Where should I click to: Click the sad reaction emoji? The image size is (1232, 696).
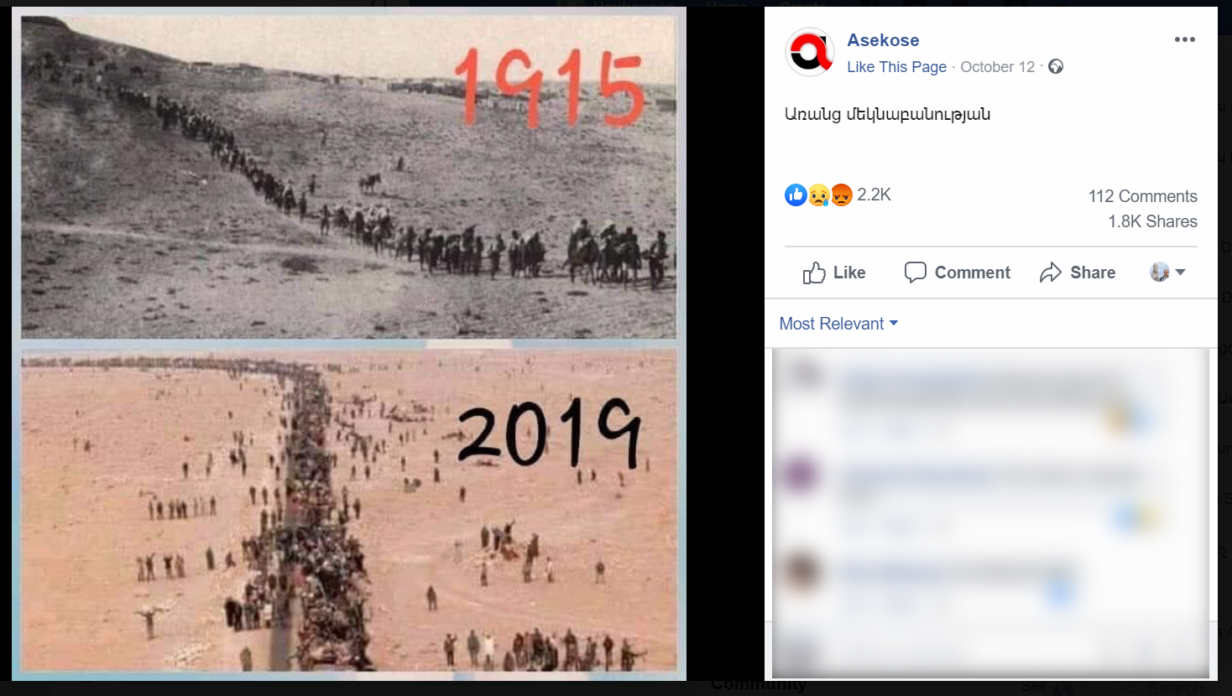tap(819, 195)
